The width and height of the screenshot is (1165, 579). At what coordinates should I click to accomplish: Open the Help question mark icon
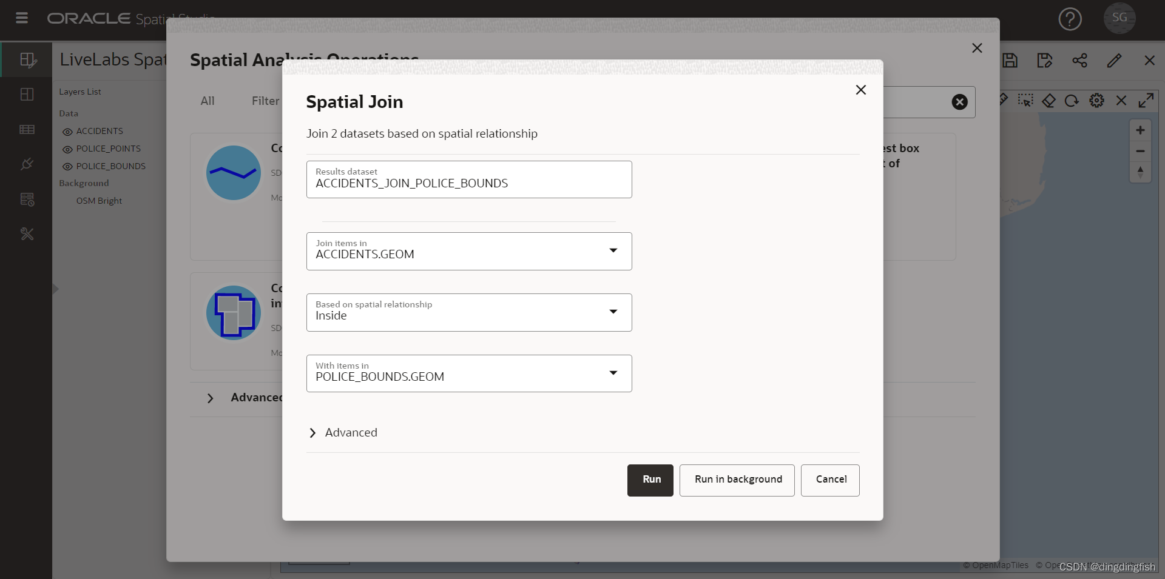[x=1070, y=19]
